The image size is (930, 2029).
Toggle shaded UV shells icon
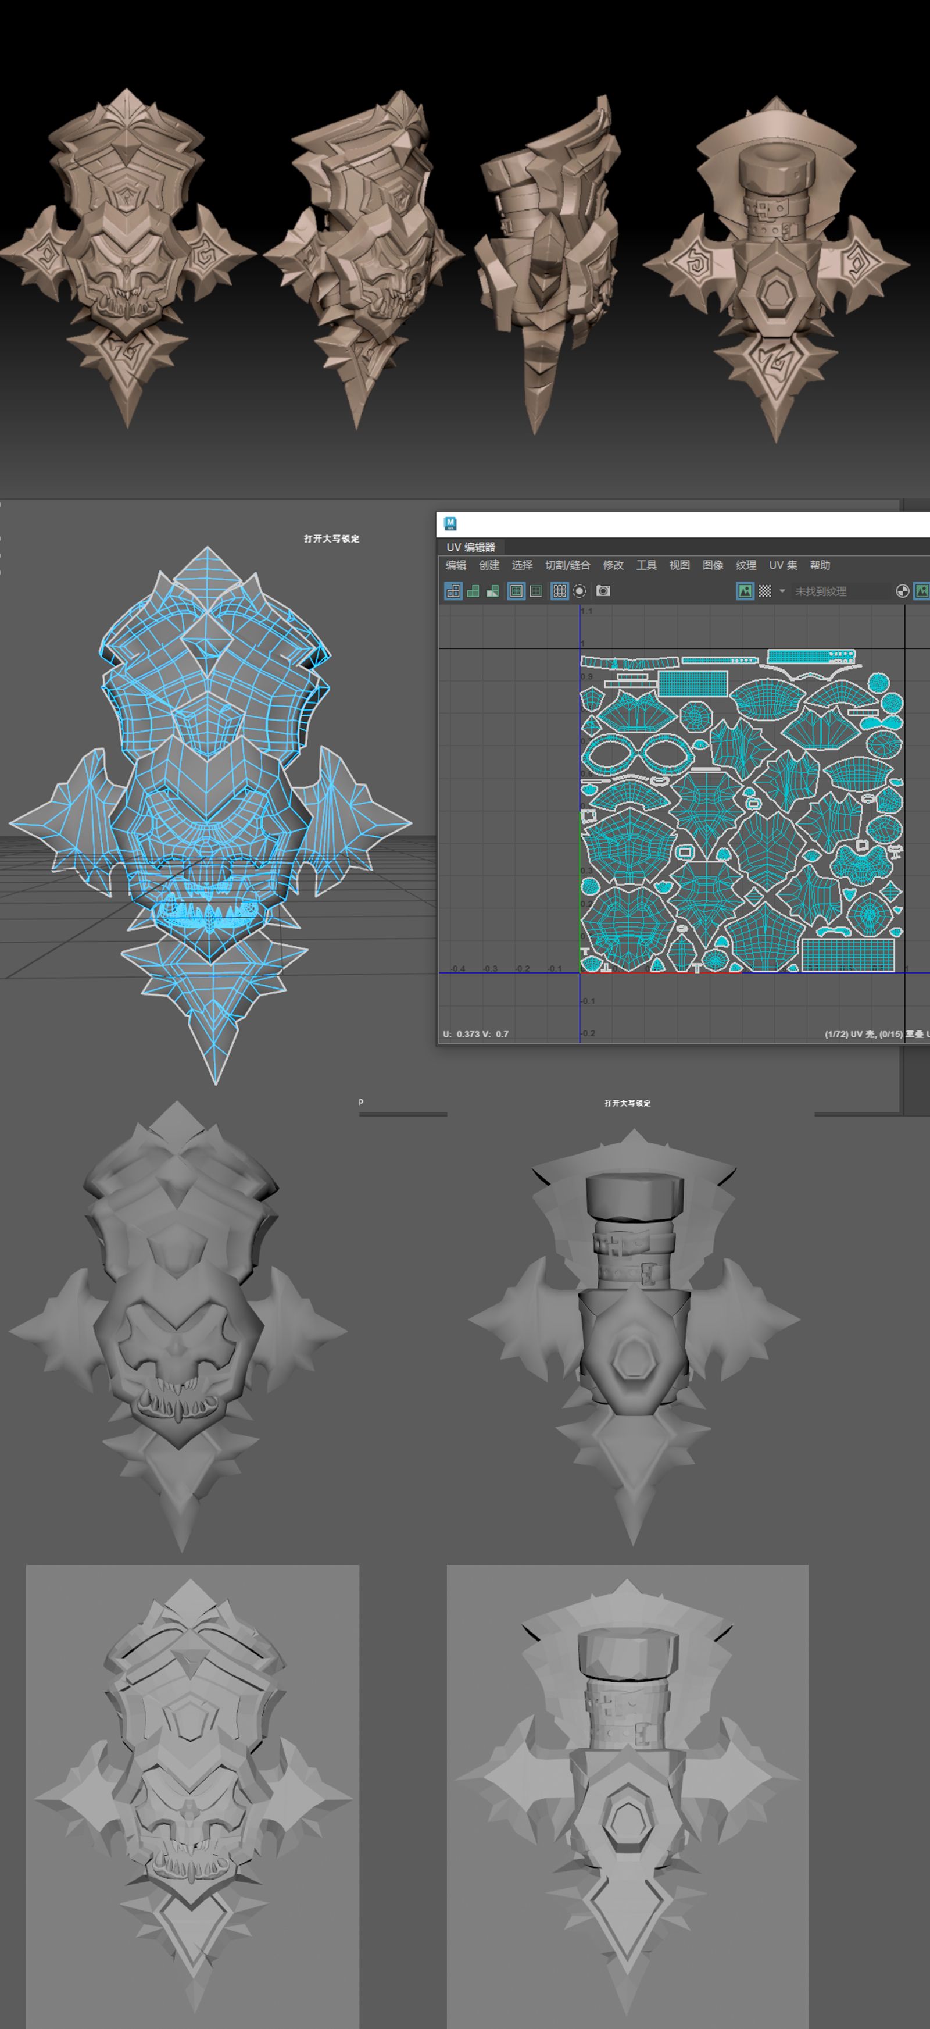pyautogui.click(x=473, y=591)
